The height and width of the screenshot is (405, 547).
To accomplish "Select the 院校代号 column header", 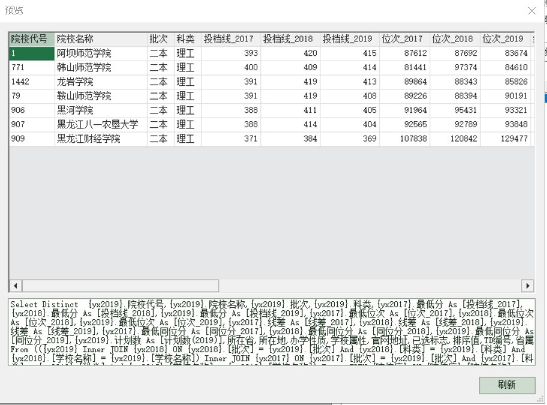I will pyautogui.click(x=32, y=39).
